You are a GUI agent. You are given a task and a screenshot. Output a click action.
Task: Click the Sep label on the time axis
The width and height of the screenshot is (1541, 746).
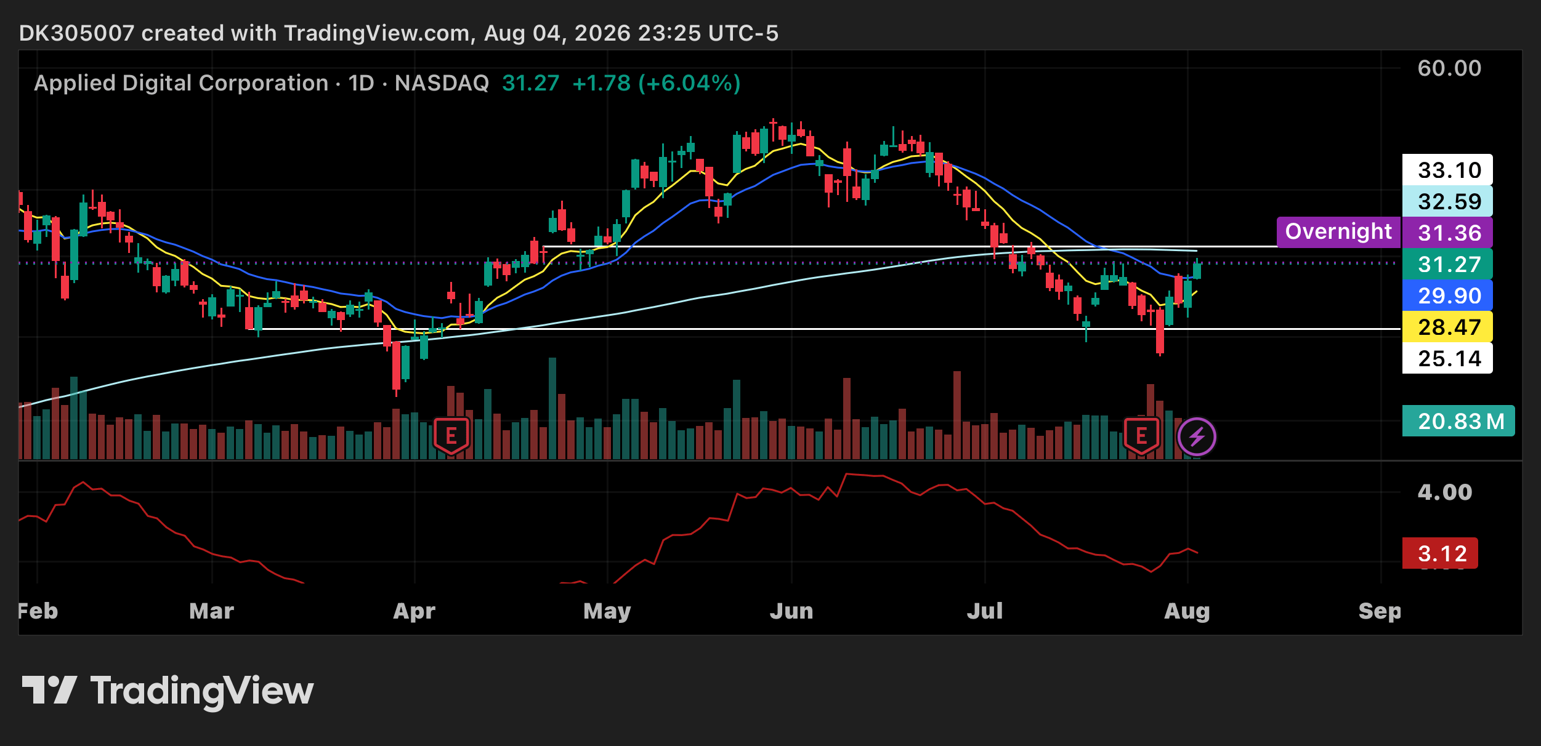[1380, 612]
